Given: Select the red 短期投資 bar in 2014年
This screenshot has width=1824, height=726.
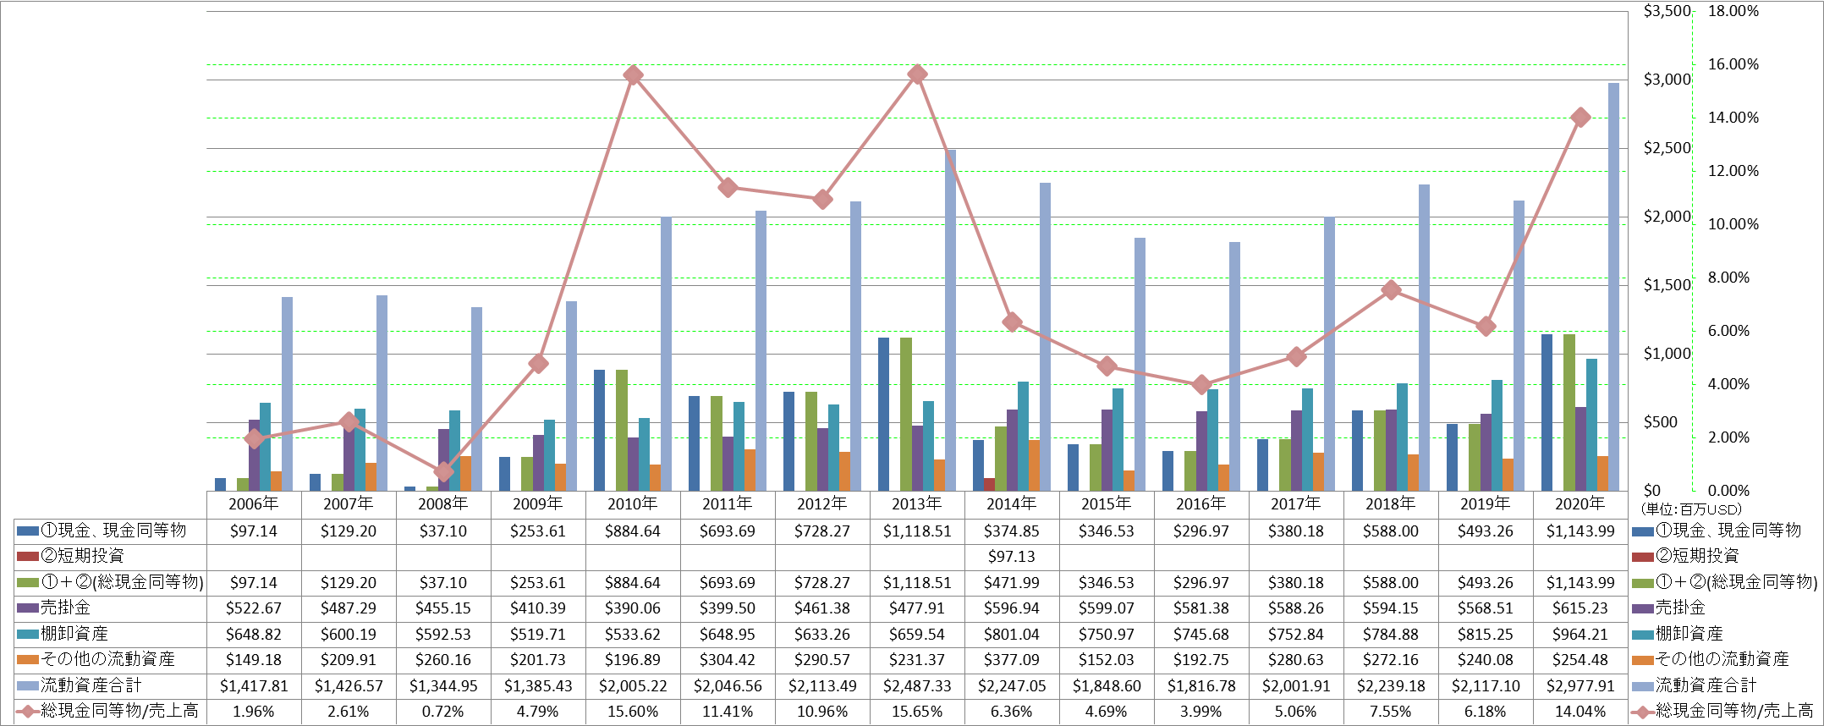Looking at the screenshot, I should [989, 484].
